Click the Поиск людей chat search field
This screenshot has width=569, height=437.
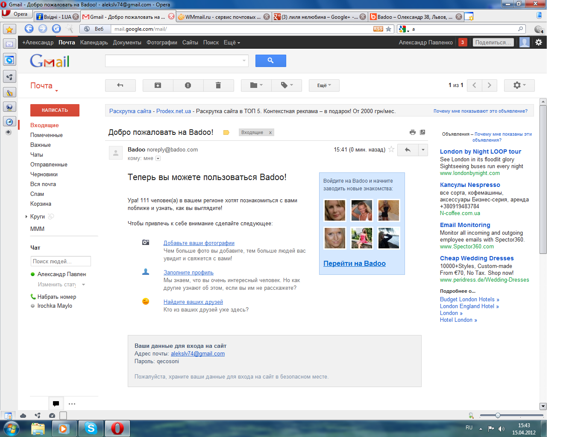[61, 261]
